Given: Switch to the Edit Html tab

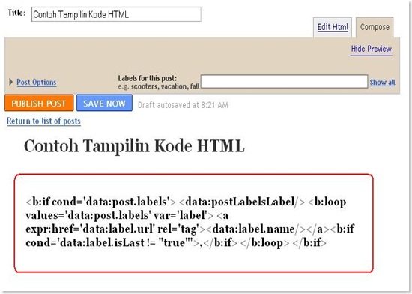Looking at the screenshot, I should click(x=333, y=27).
